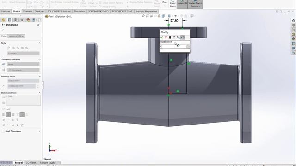Click increment value settings icon in Modify
296x166 pixels.
178,37
